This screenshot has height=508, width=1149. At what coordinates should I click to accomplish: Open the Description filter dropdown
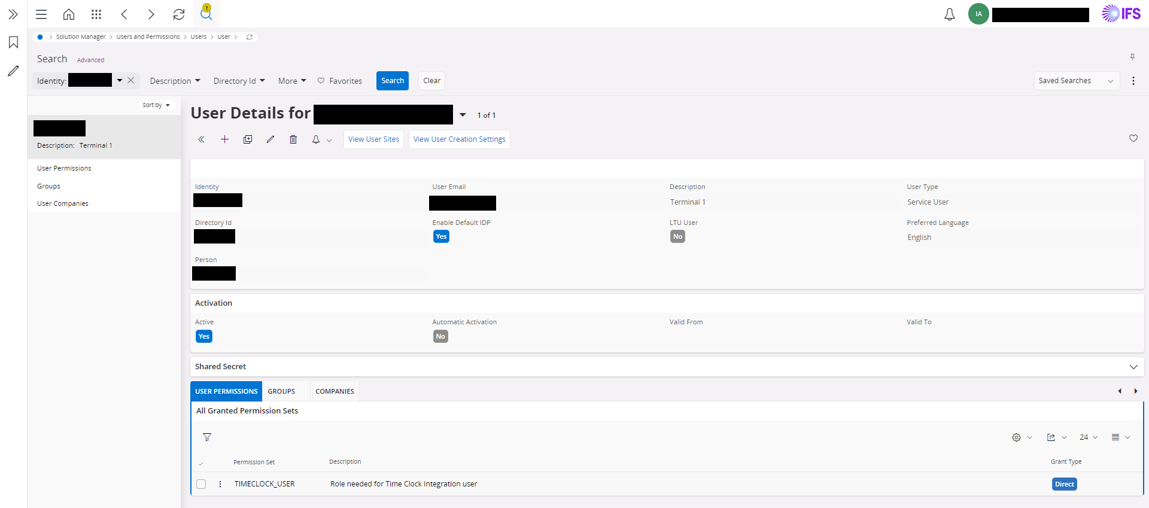tap(175, 81)
